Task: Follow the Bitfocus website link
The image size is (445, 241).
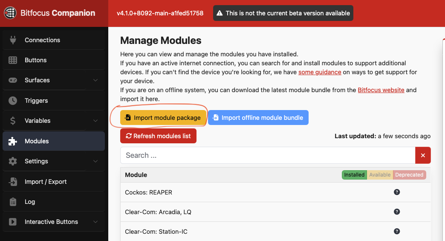Action: [381, 90]
